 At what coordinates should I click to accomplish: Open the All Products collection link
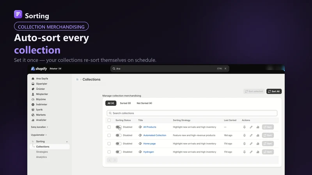(150, 127)
